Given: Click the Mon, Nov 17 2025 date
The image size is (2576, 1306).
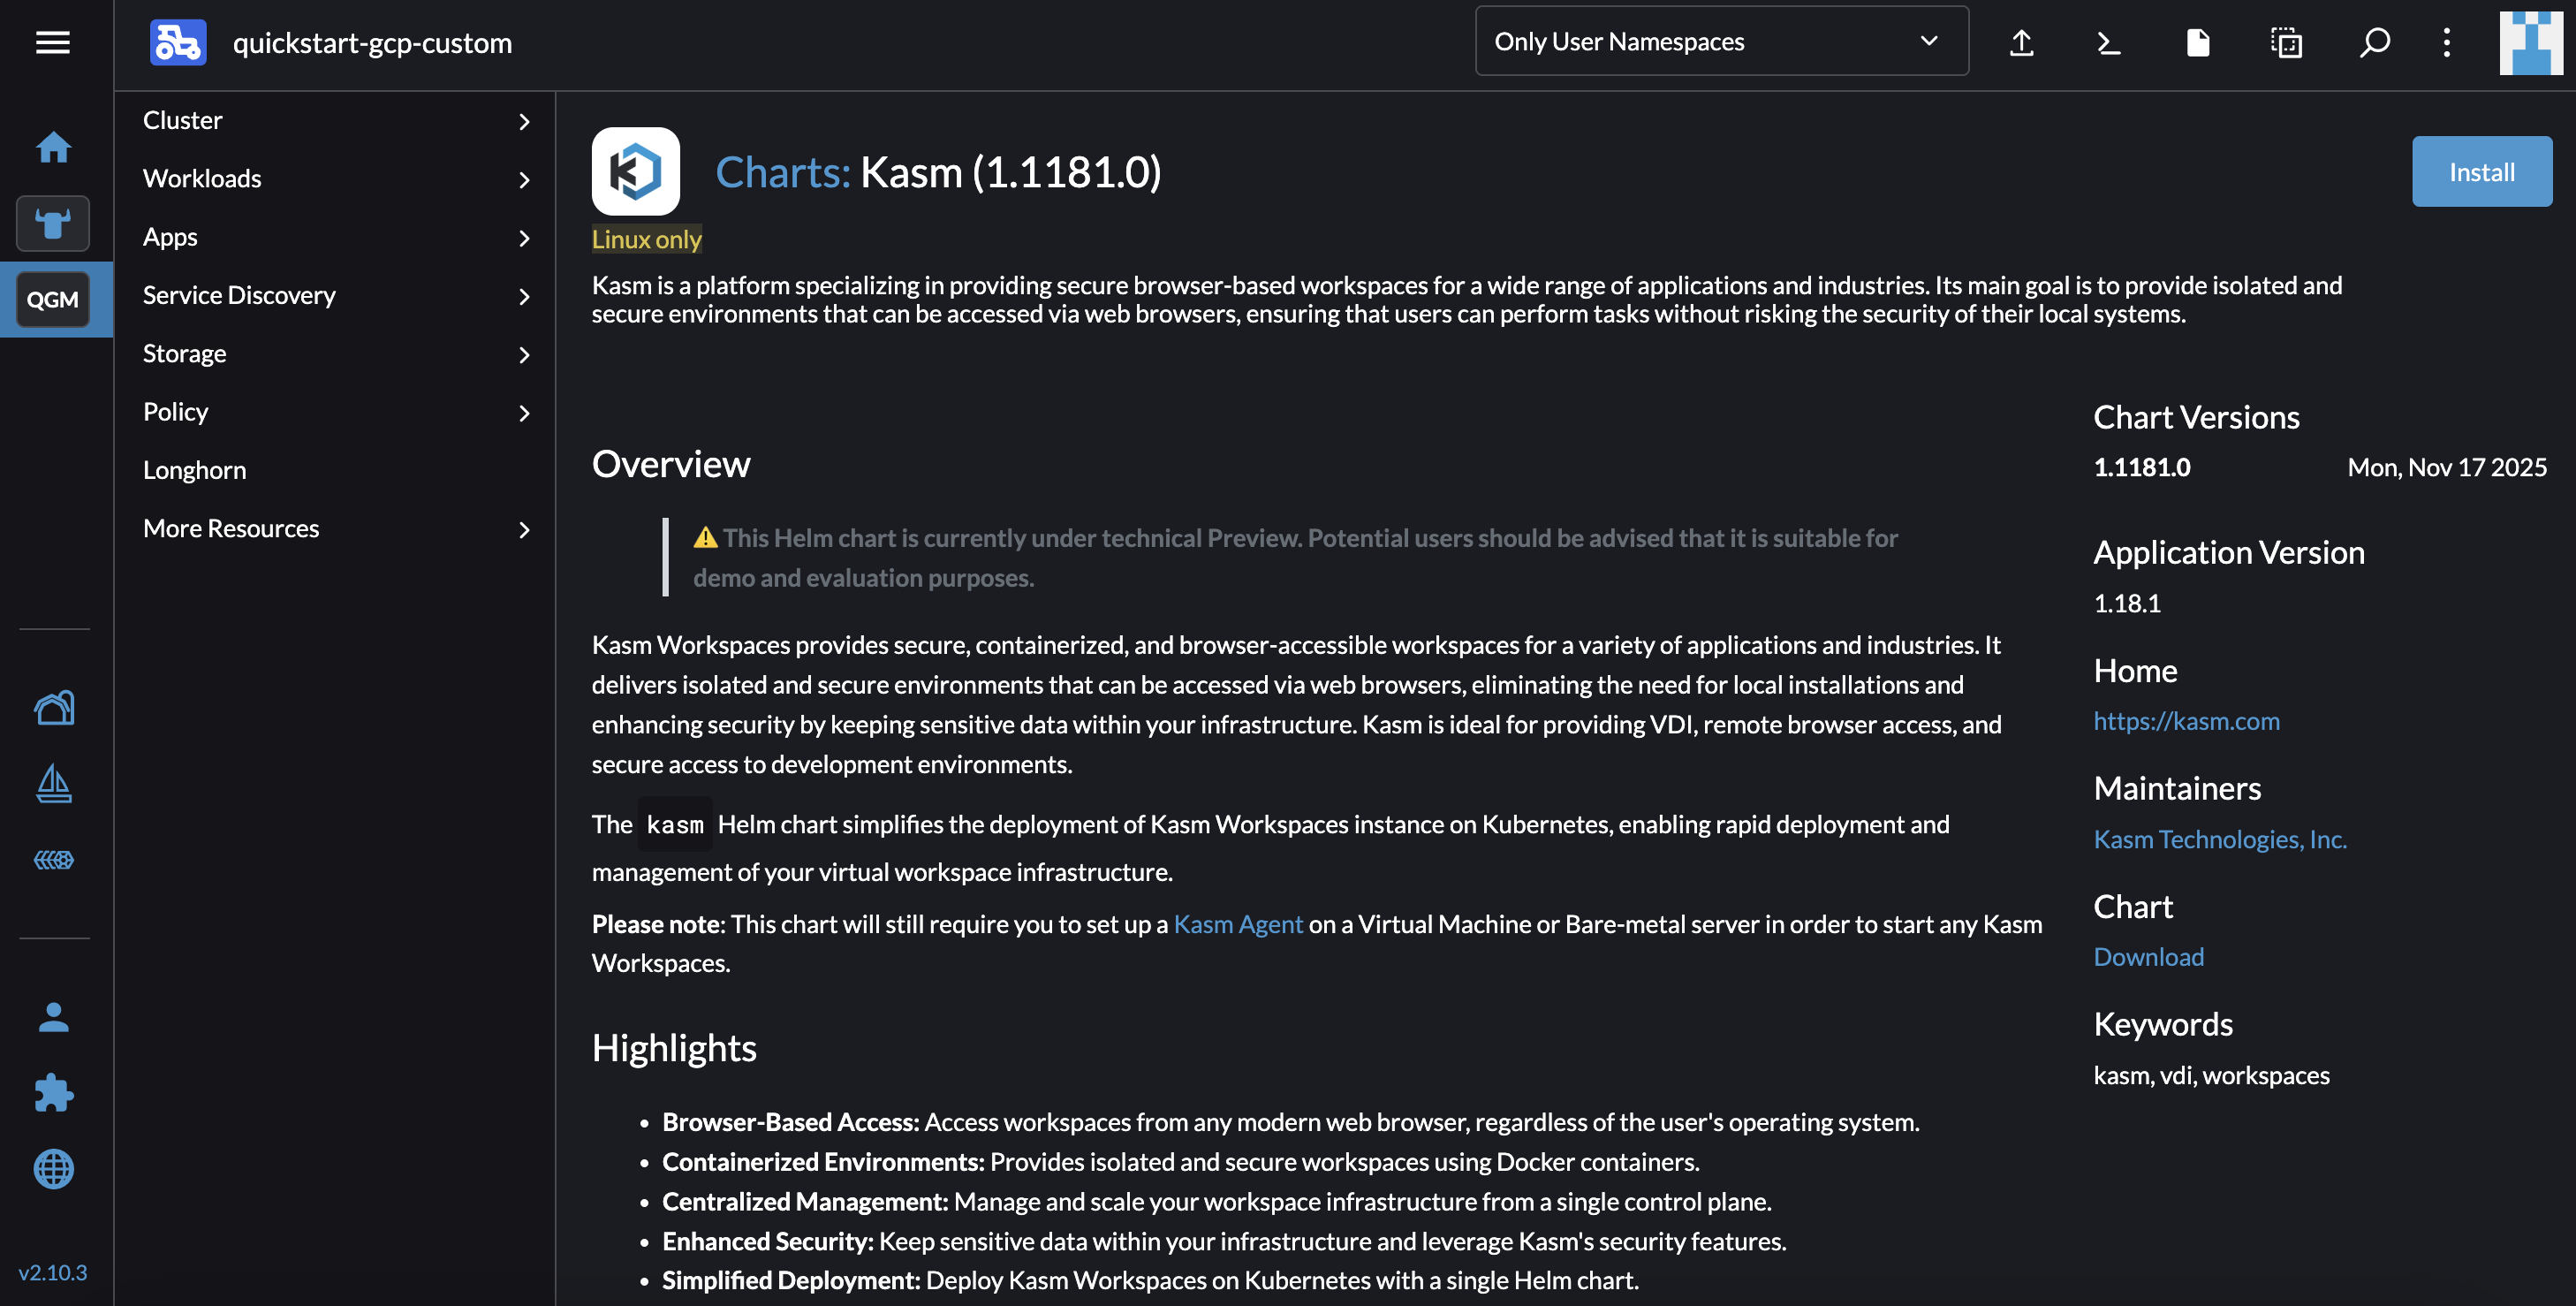Looking at the screenshot, I should click(x=2447, y=467).
